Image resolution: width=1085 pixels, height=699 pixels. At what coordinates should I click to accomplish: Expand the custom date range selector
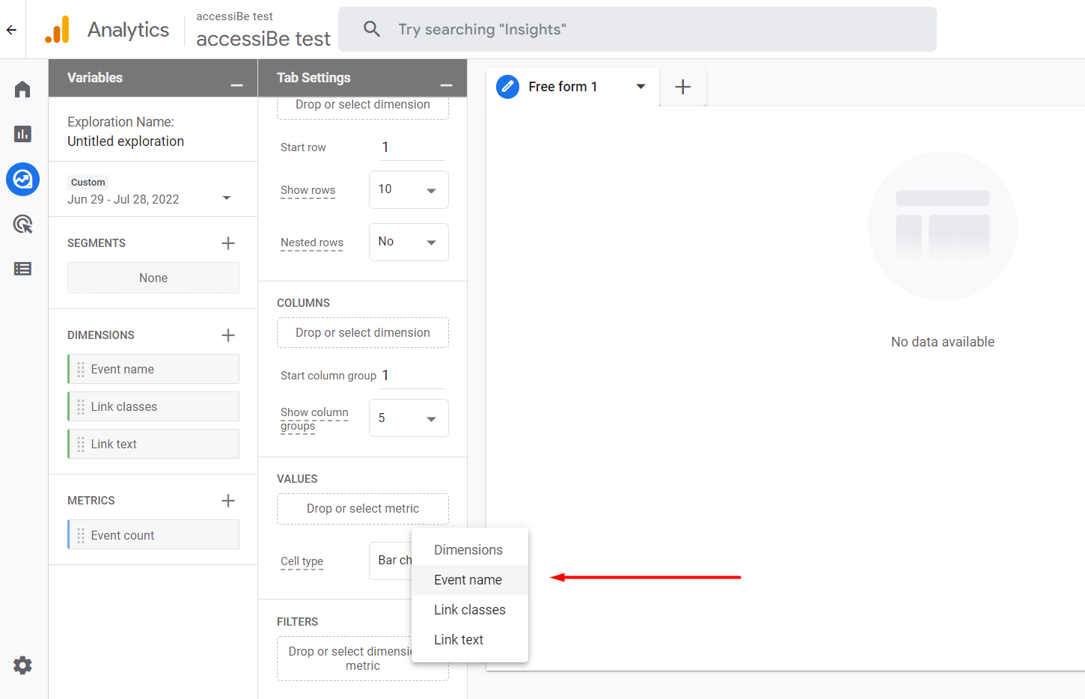pos(227,198)
